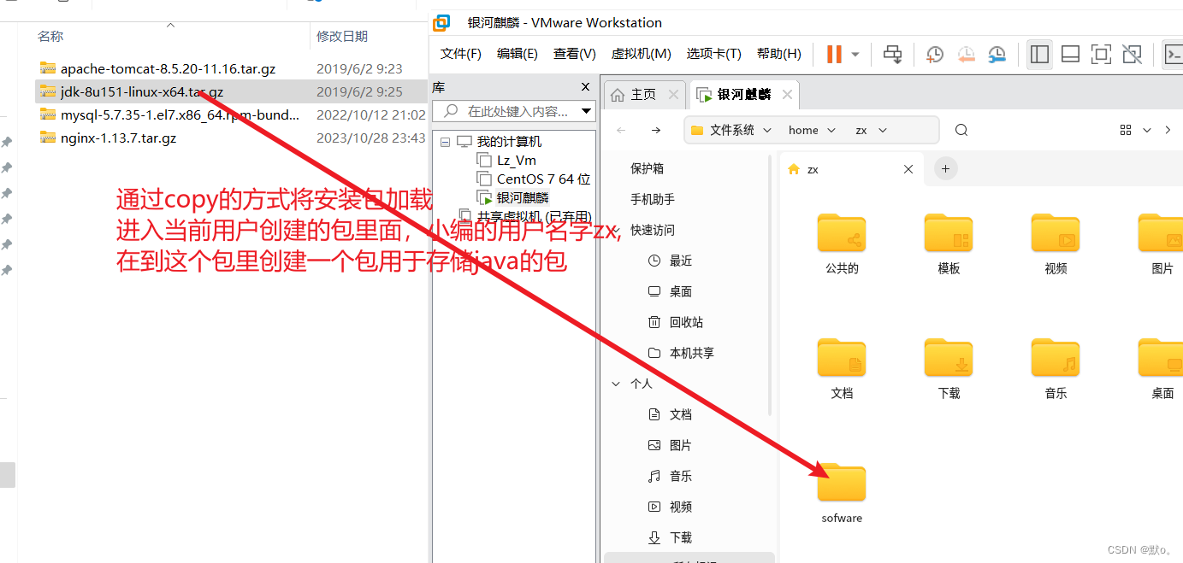Open the library search dropdown arrow
The width and height of the screenshot is (1183, 563).
[x=586, y=111]
